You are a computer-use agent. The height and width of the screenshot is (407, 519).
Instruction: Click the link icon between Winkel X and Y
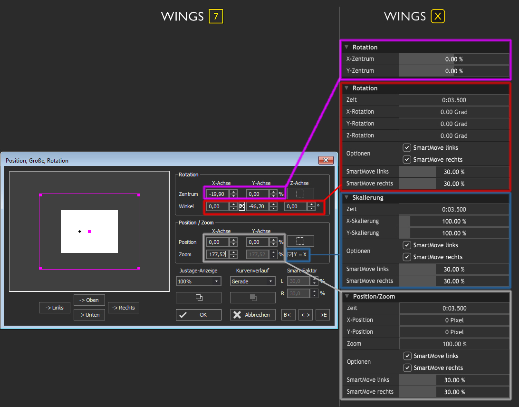tap(242, 206)
